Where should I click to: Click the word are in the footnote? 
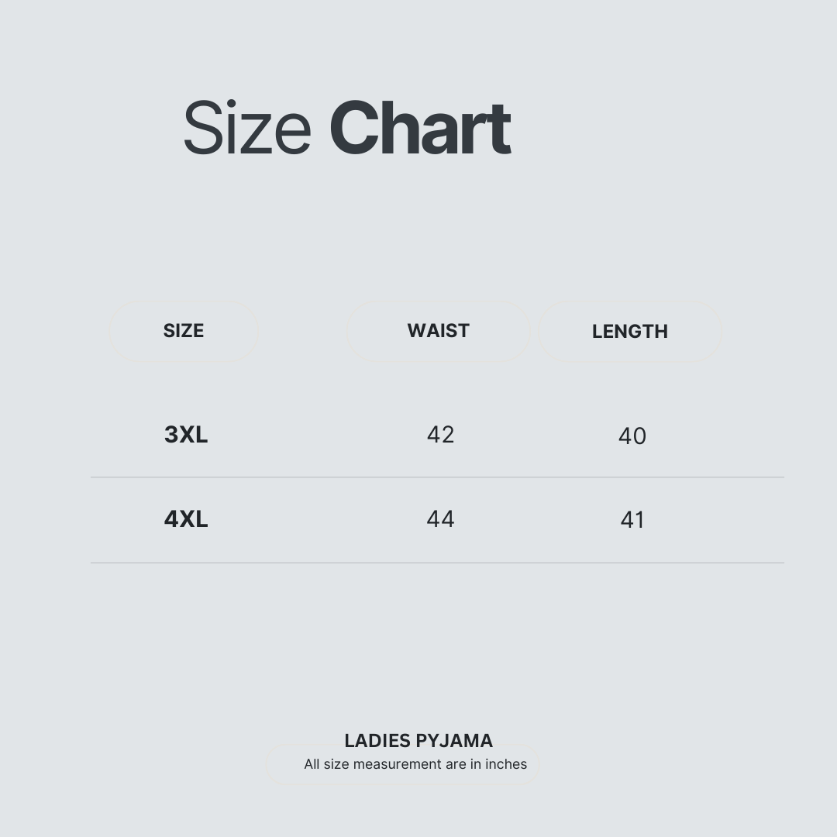(456, 764)
